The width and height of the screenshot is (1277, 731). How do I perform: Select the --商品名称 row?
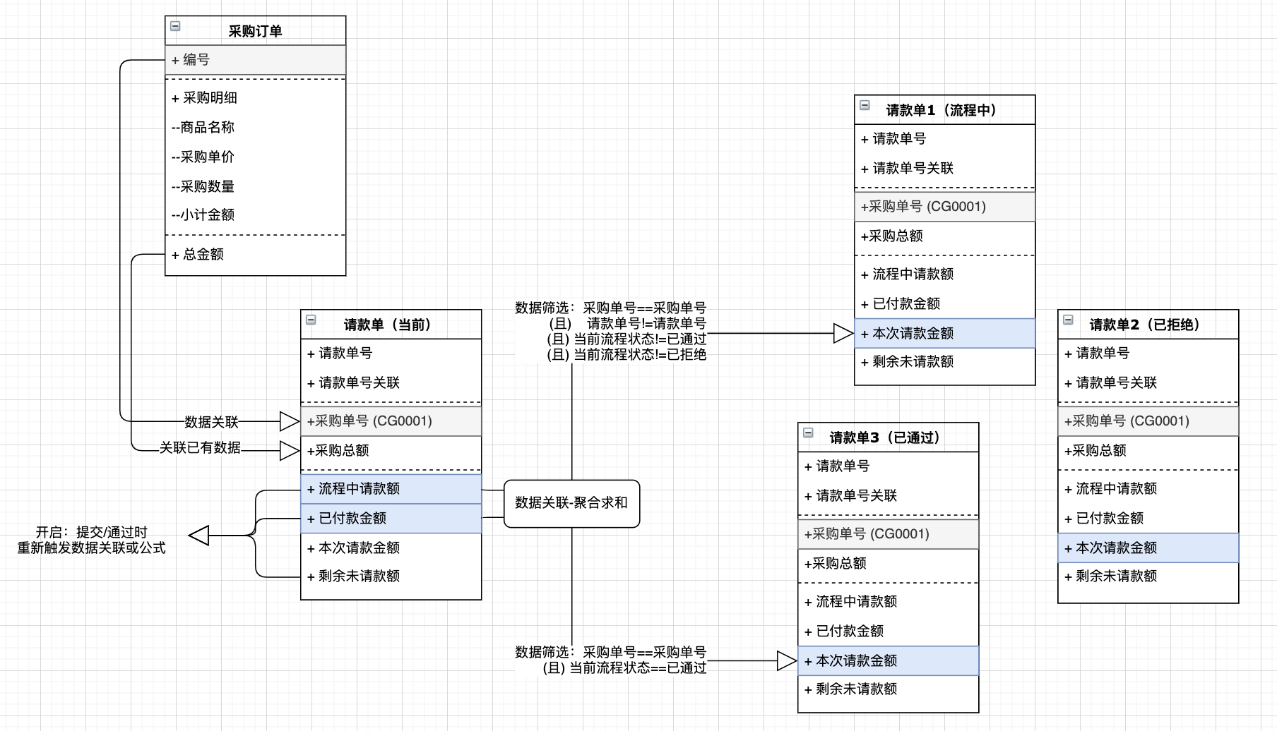pyautogui.click(x=256, y=128)
